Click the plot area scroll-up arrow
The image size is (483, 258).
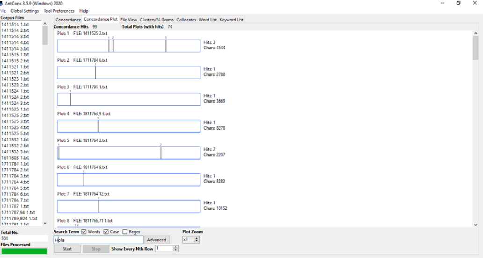point(476,33)
